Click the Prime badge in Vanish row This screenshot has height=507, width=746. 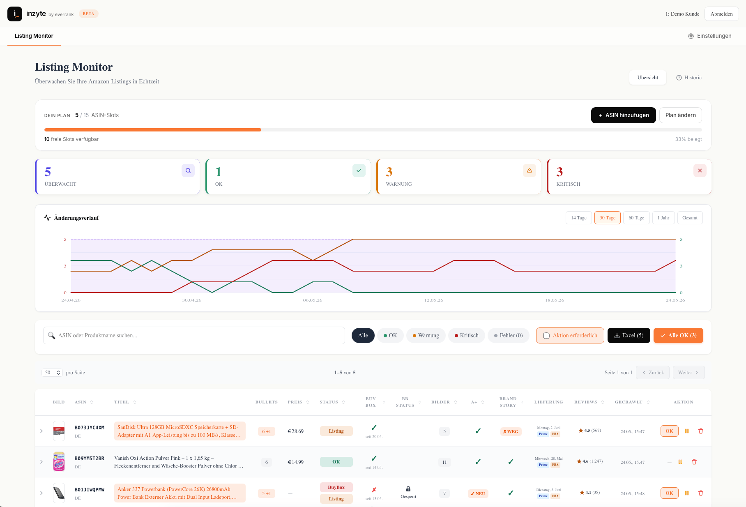[x=543, y=465]
